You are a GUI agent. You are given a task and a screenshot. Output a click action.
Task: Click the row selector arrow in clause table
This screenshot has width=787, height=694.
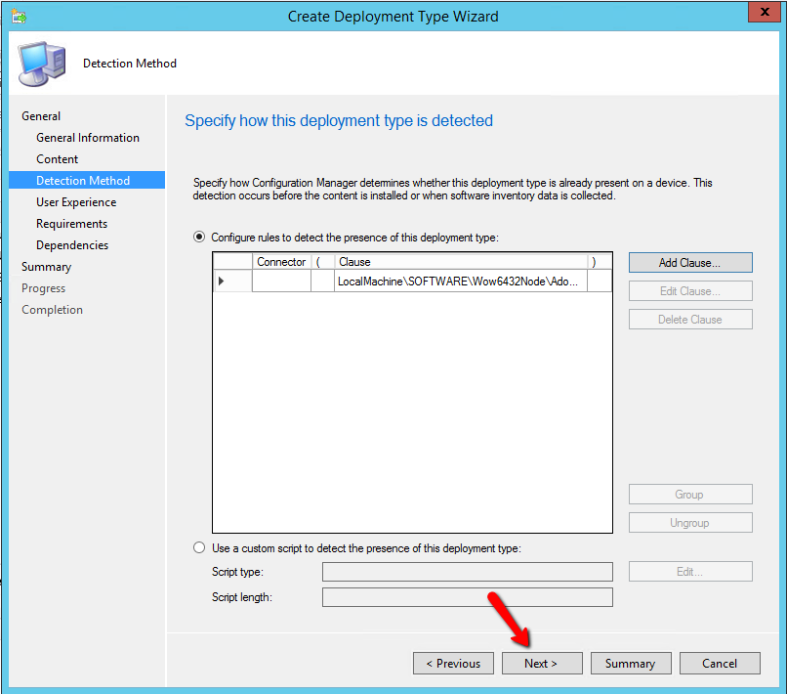(x=222, y=282)
